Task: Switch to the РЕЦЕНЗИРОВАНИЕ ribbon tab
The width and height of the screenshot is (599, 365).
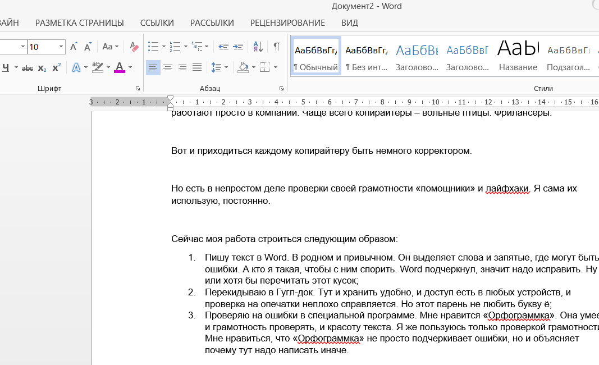Action: [x=286, y=23]
